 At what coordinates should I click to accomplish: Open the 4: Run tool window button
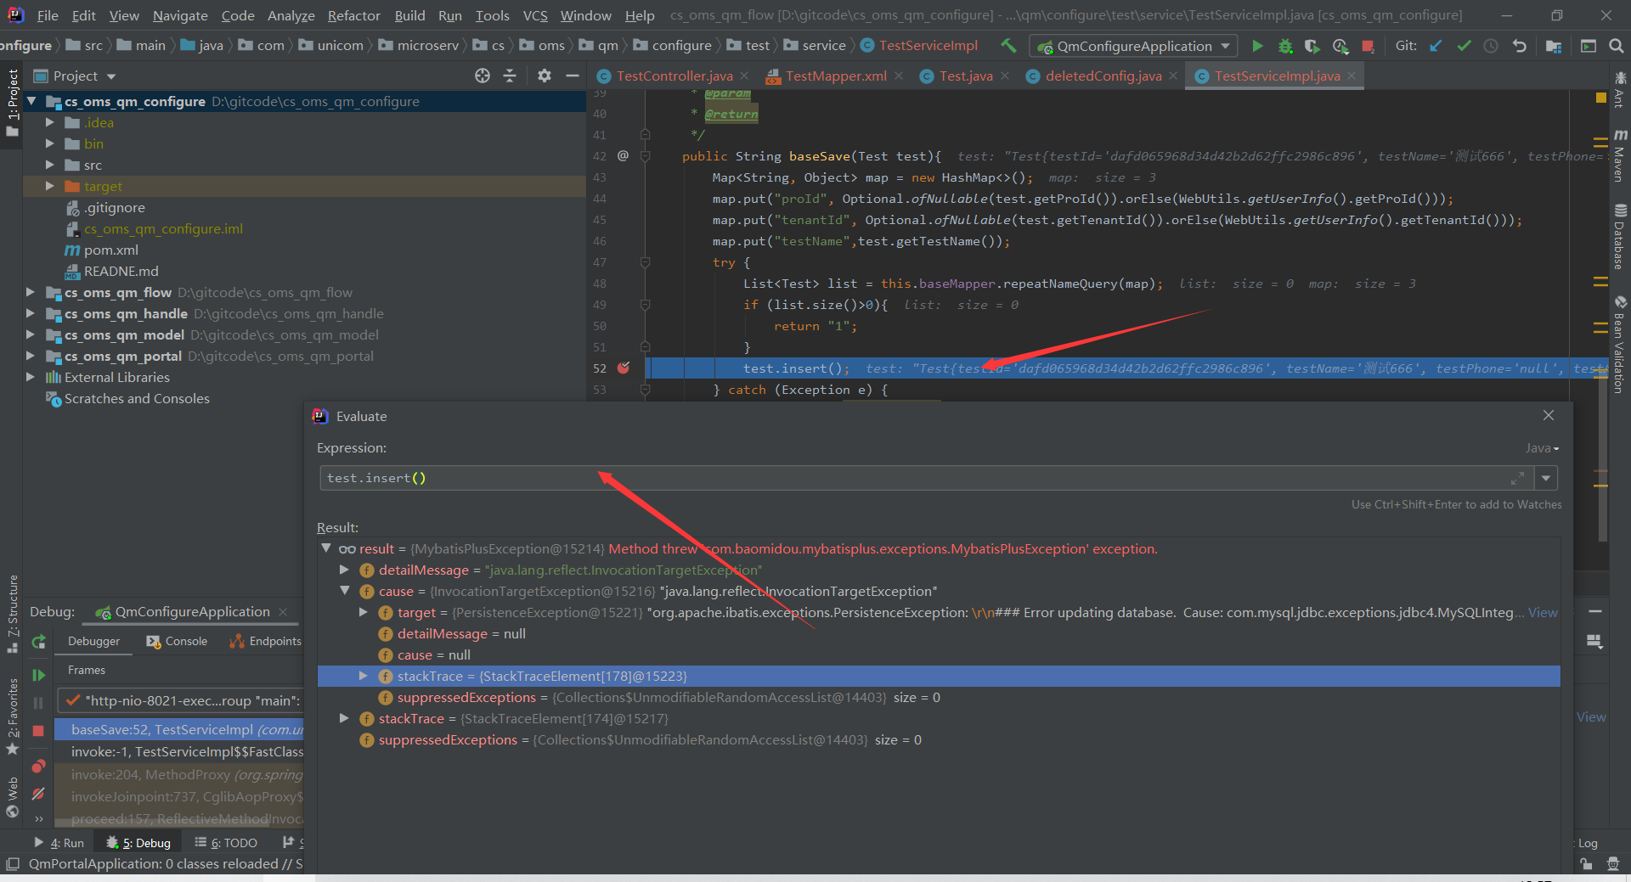59,843
